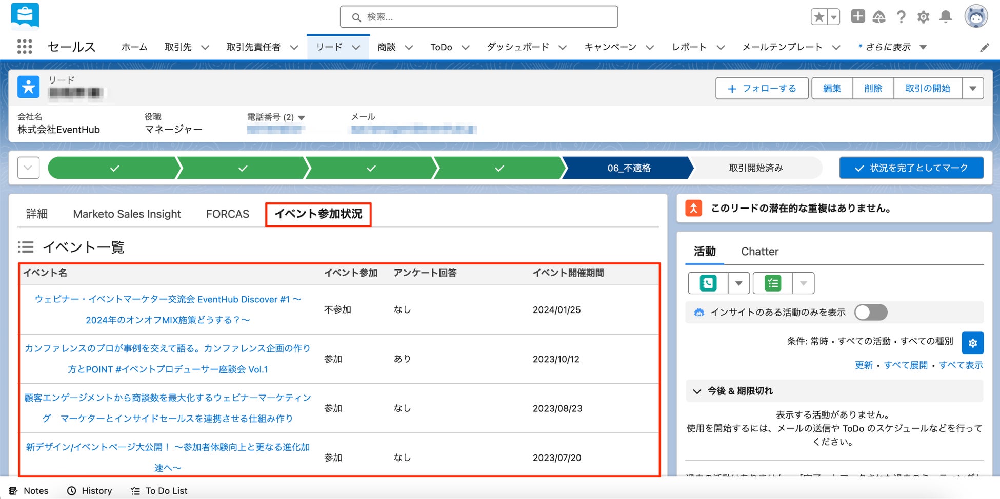Screen dimensions: 1000x499
Task: Switch to the FORCAS tab
Action: tap(228, 214)
